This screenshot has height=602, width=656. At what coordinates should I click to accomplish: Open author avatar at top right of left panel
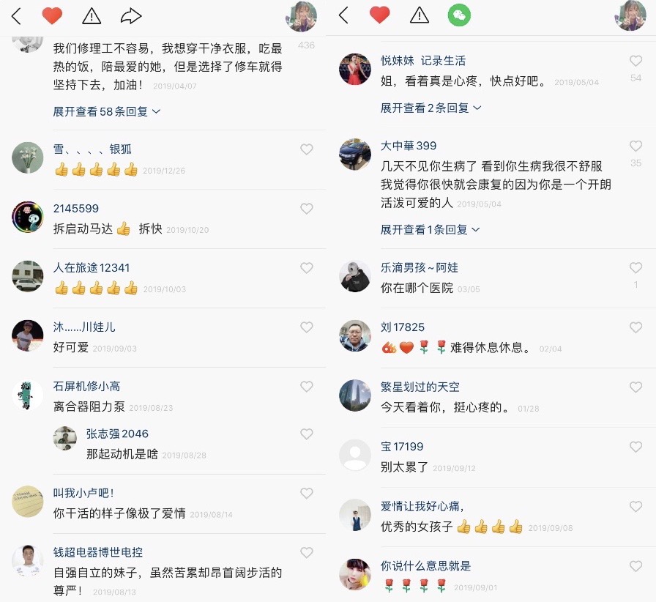click(x=301, y=16)
